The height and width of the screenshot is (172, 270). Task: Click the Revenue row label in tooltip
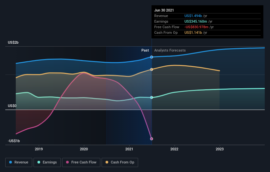click(161, 16)
